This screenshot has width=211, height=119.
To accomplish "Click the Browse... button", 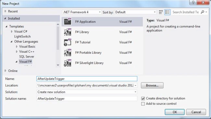I will (x=152, y=86).
